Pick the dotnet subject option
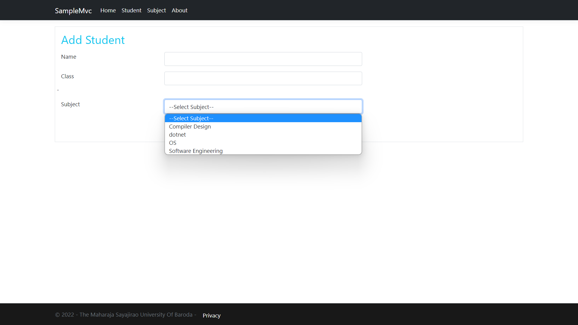 click(263, 135)
